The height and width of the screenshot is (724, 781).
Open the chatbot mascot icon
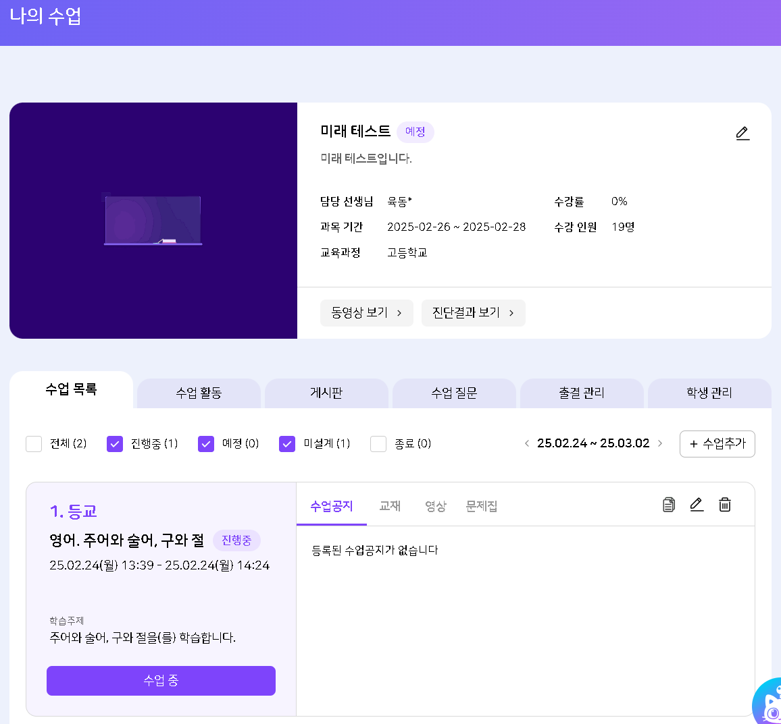coord(769,704)
